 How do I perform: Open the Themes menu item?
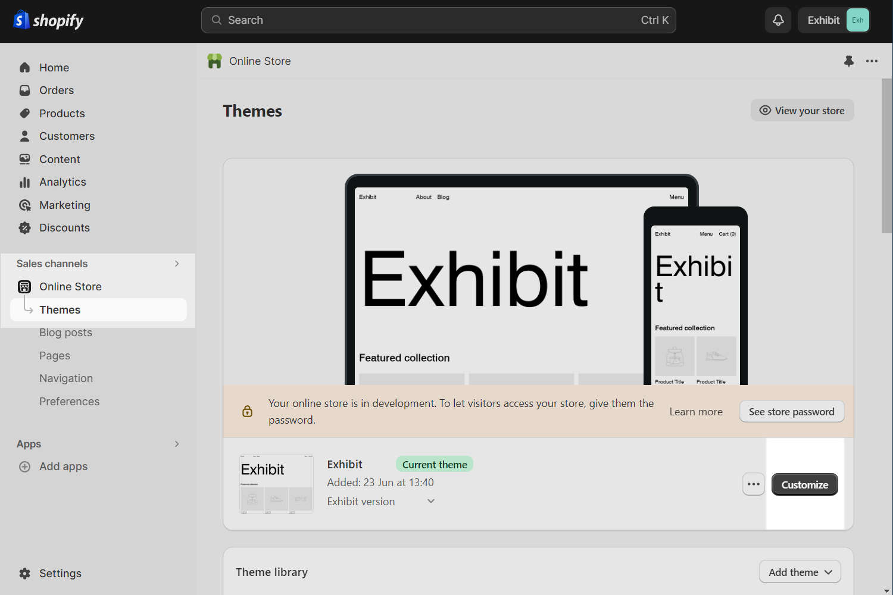pos(98,310)
